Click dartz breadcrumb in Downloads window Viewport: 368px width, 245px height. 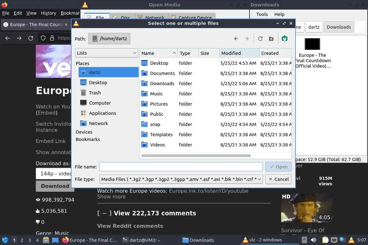click(x=314, y=27)
